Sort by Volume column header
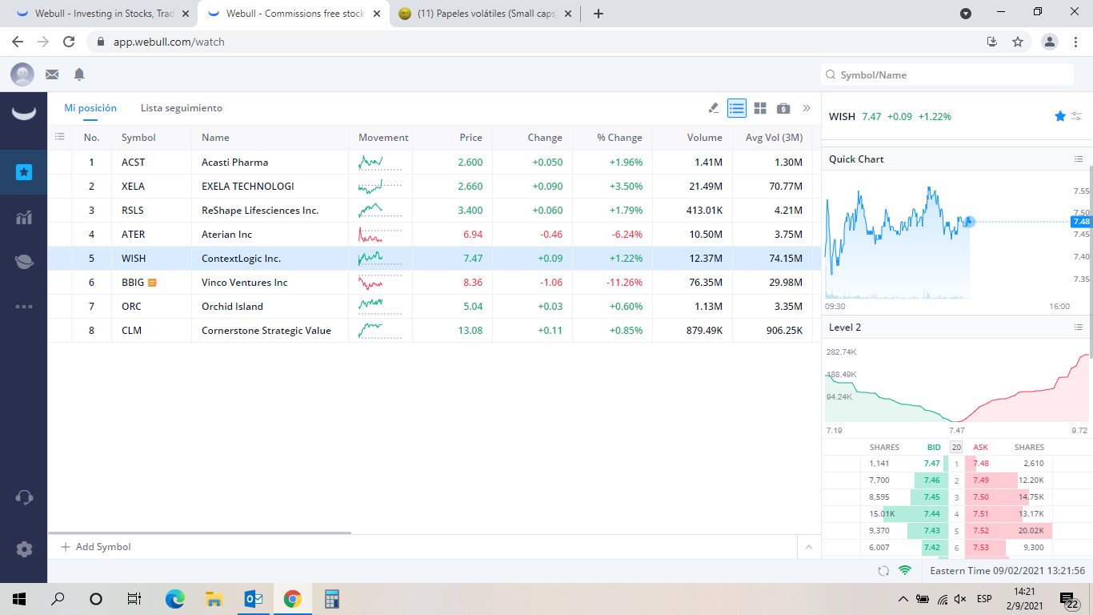This screenshot has width=1093, height=615. point(704,138)
